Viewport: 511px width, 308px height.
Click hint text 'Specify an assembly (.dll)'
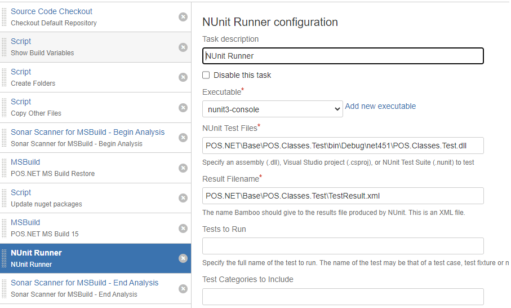[338, 162]
